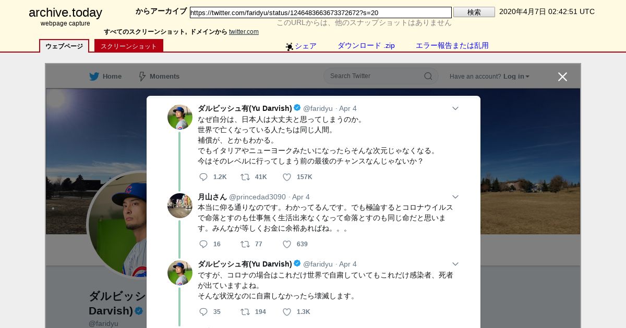The width and height of the screenshot is (626, 328).
Task: Click 'Have an account?' text
Action: pyautogui.click(x=475, y=77)
